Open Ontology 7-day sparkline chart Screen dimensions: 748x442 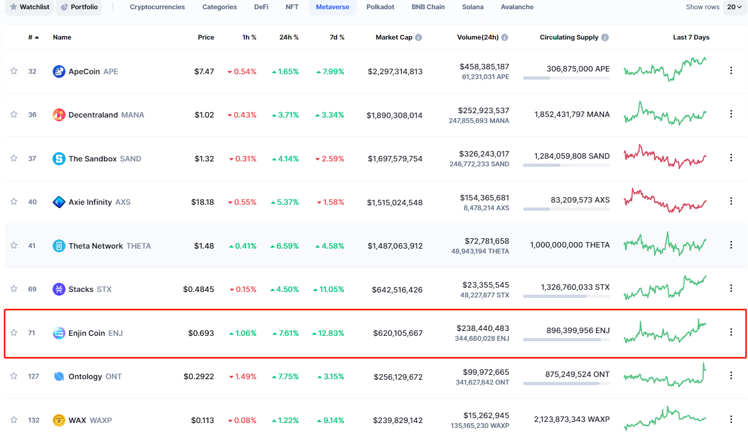[x=665, y=375]
